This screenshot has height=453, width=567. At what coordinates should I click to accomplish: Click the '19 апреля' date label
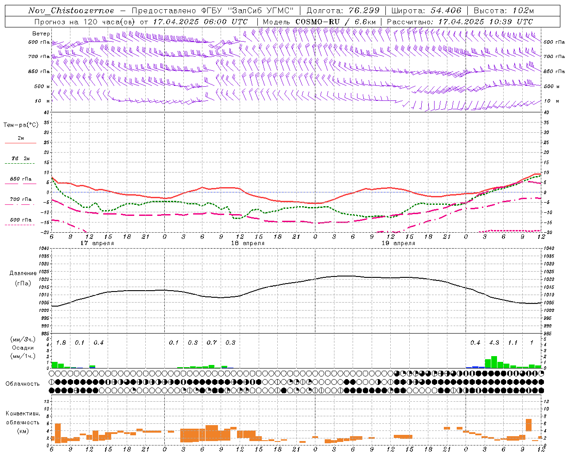pos(398,243)
